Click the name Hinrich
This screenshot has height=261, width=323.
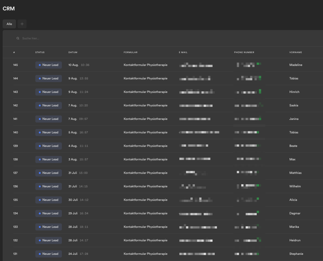point(294,92)
